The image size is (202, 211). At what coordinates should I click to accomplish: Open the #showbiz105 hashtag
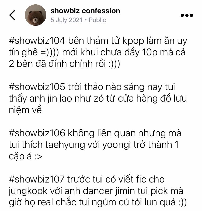click(37, 87)
